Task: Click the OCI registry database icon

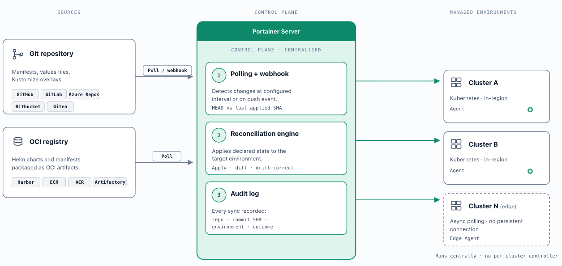Action: (x=18, y=142)
